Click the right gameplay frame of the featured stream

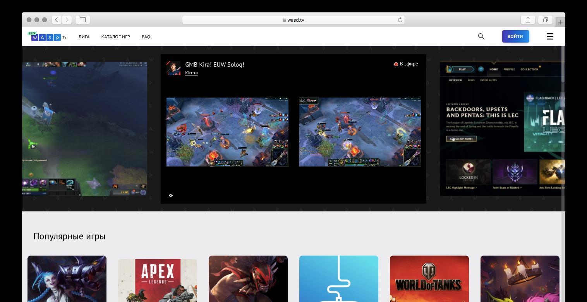click(360, 132)
